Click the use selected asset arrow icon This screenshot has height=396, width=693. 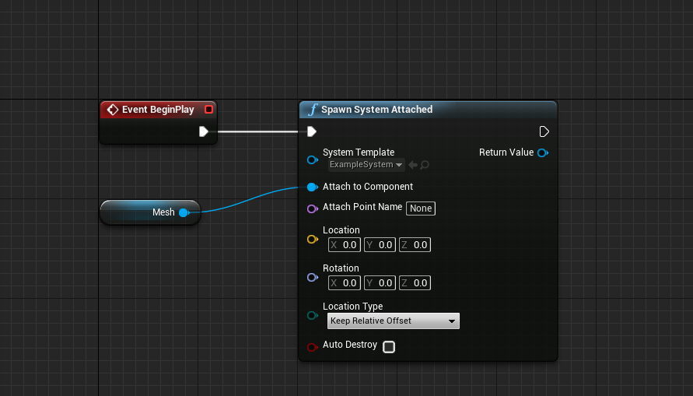pos(413,165)
